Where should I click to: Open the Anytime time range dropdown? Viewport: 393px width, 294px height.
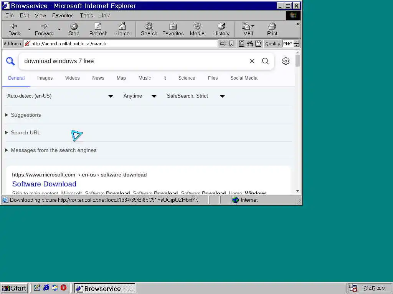point(140,96)
